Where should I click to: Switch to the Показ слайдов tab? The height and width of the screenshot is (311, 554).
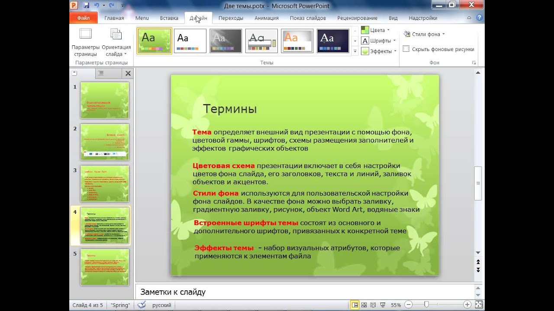pos(308,18)
